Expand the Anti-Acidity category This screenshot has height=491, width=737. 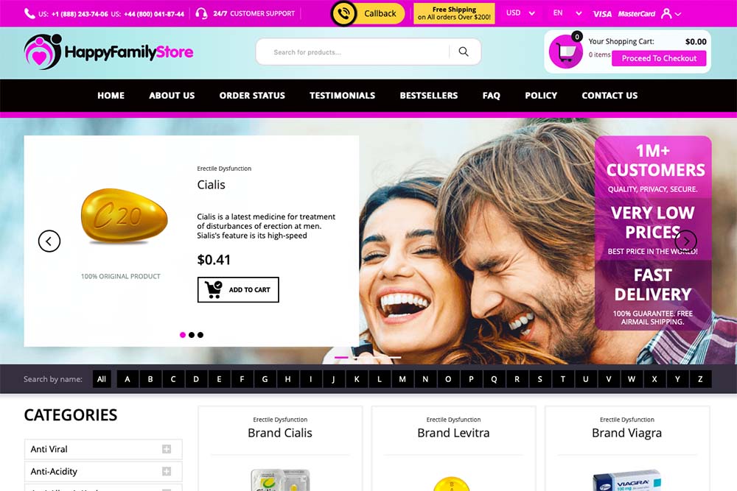167,471
